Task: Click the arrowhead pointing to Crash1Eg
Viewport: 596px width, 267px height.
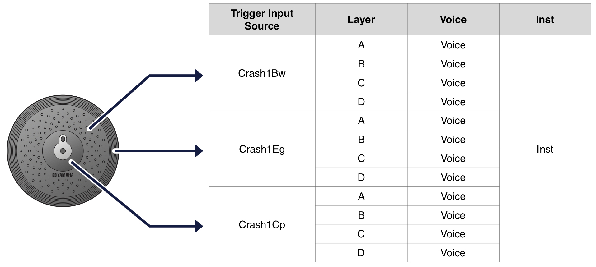Action: tap(199, 151)
